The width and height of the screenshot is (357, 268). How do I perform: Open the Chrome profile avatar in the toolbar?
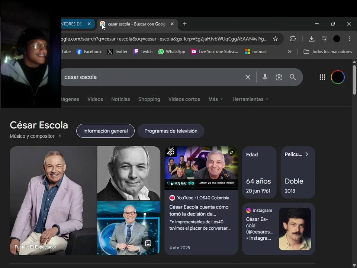click(337, 39)
